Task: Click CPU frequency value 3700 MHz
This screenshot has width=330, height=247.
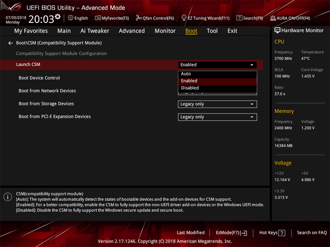Action: click(x=283, y=59)
